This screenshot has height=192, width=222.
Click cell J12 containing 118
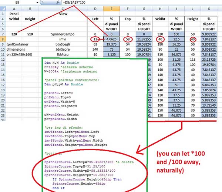pos(193,60)
